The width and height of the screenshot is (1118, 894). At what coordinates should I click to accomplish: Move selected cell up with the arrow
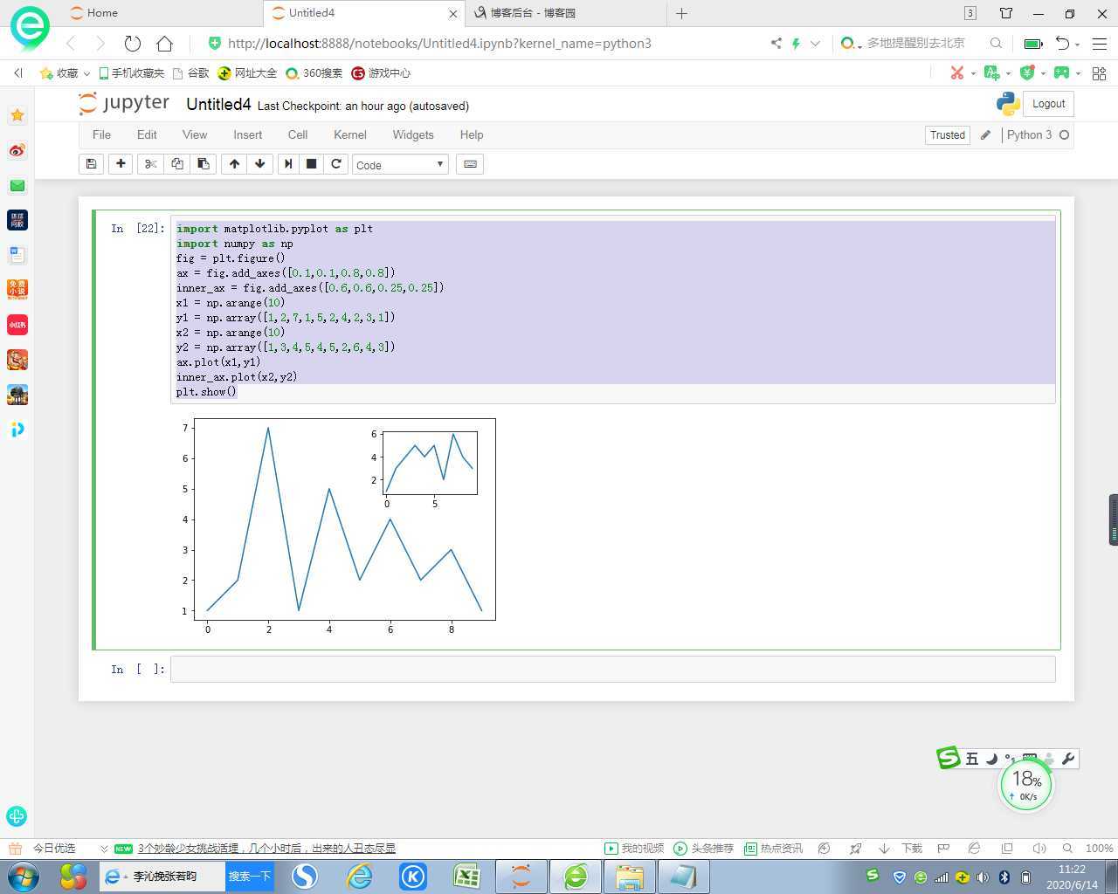pyautogui.click(x=234, y=164)
